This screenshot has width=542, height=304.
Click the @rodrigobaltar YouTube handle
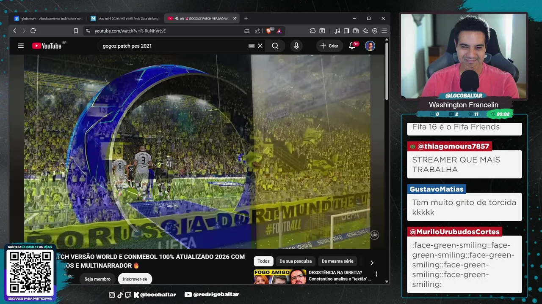click(x=216, y=295)
